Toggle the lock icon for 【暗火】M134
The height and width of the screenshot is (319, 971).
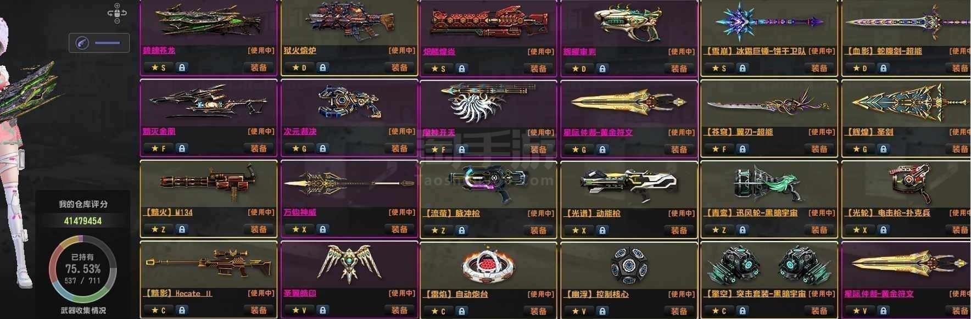[182, 230]
